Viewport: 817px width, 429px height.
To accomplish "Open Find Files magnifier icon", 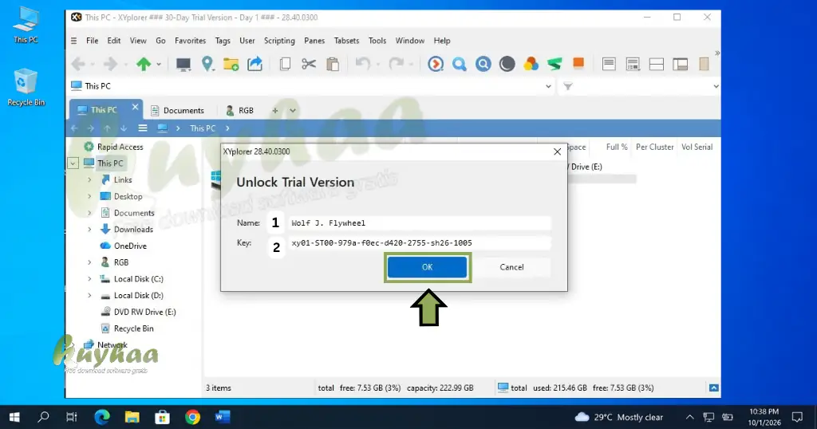I will 459,64.
